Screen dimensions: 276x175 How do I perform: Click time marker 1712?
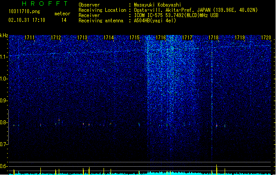[x=56, y=38]
